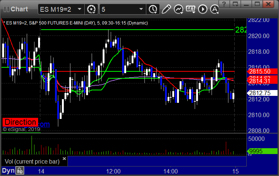Screen dimensions: 279x176
Task: Click the 12:00 time axis label
Action: coord(113,171)
